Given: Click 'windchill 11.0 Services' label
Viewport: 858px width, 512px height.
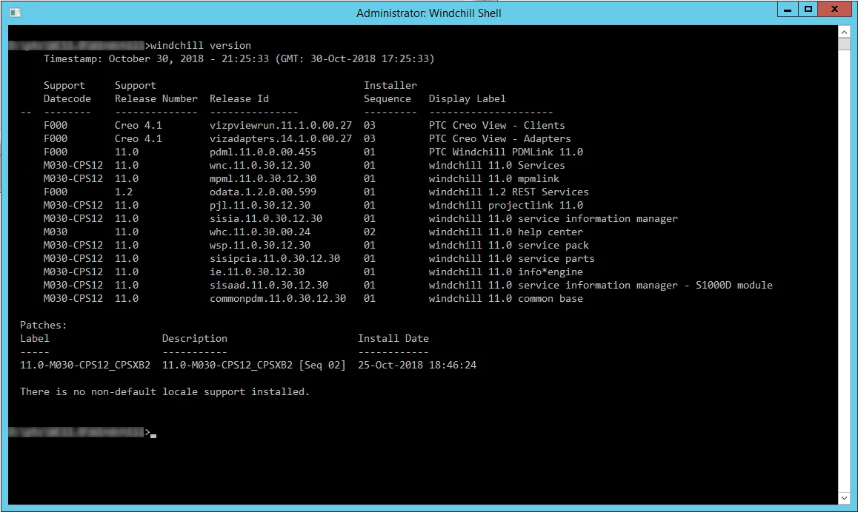Looking at the screenshot, I should pyautogui.click(x=496, y=165).
